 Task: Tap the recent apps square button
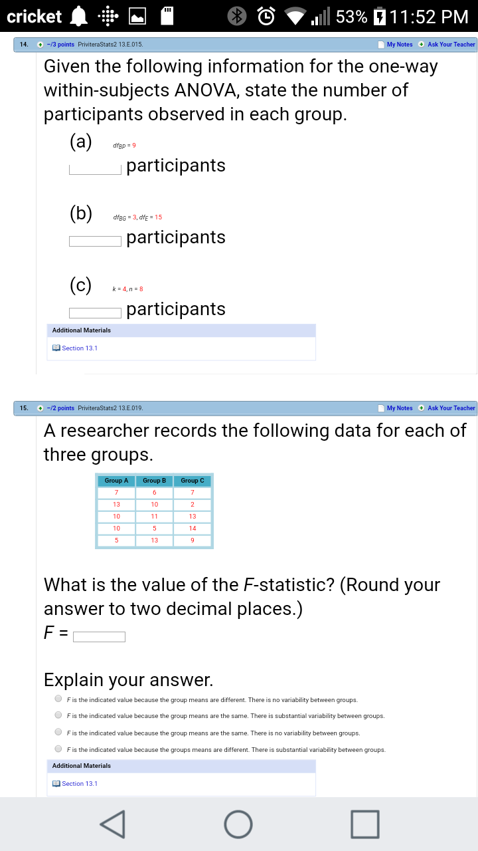(x=365, y=824)
